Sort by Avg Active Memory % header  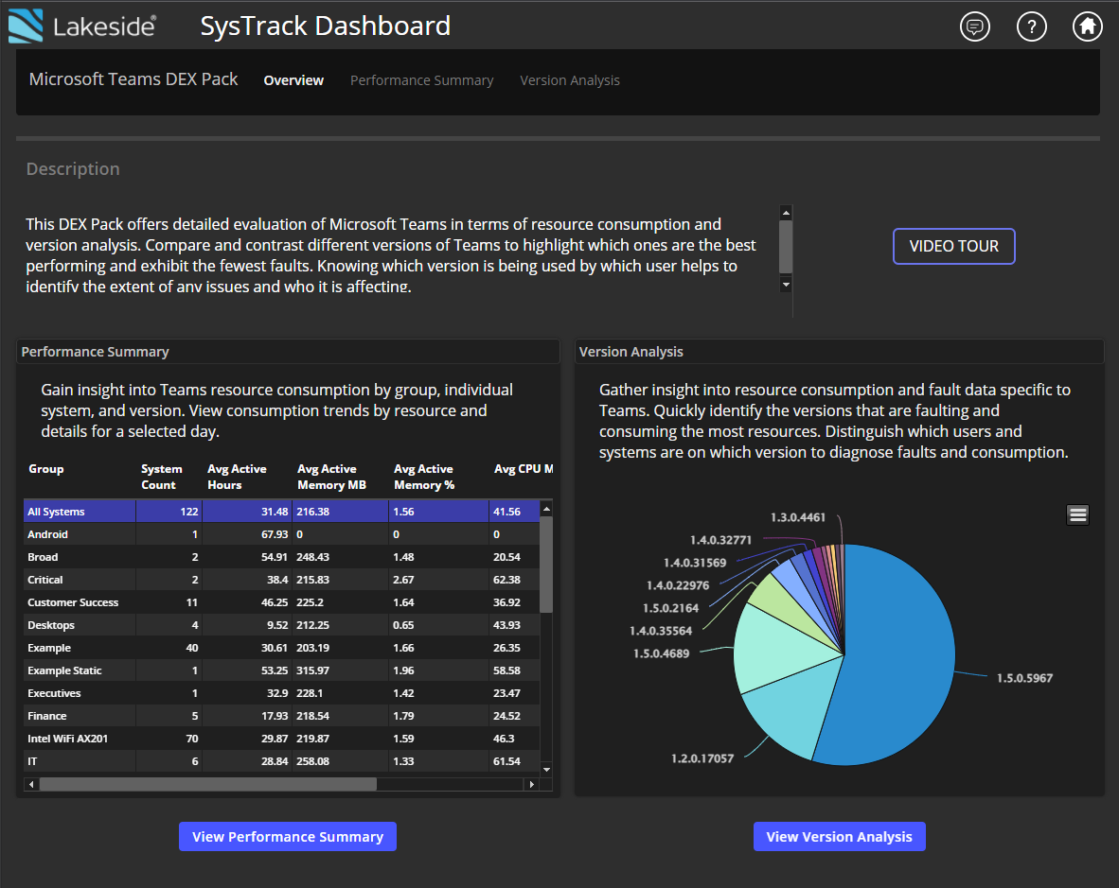424,477
